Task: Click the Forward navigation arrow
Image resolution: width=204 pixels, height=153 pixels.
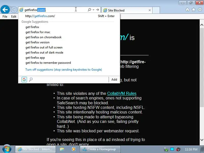Action: point(14,10)
